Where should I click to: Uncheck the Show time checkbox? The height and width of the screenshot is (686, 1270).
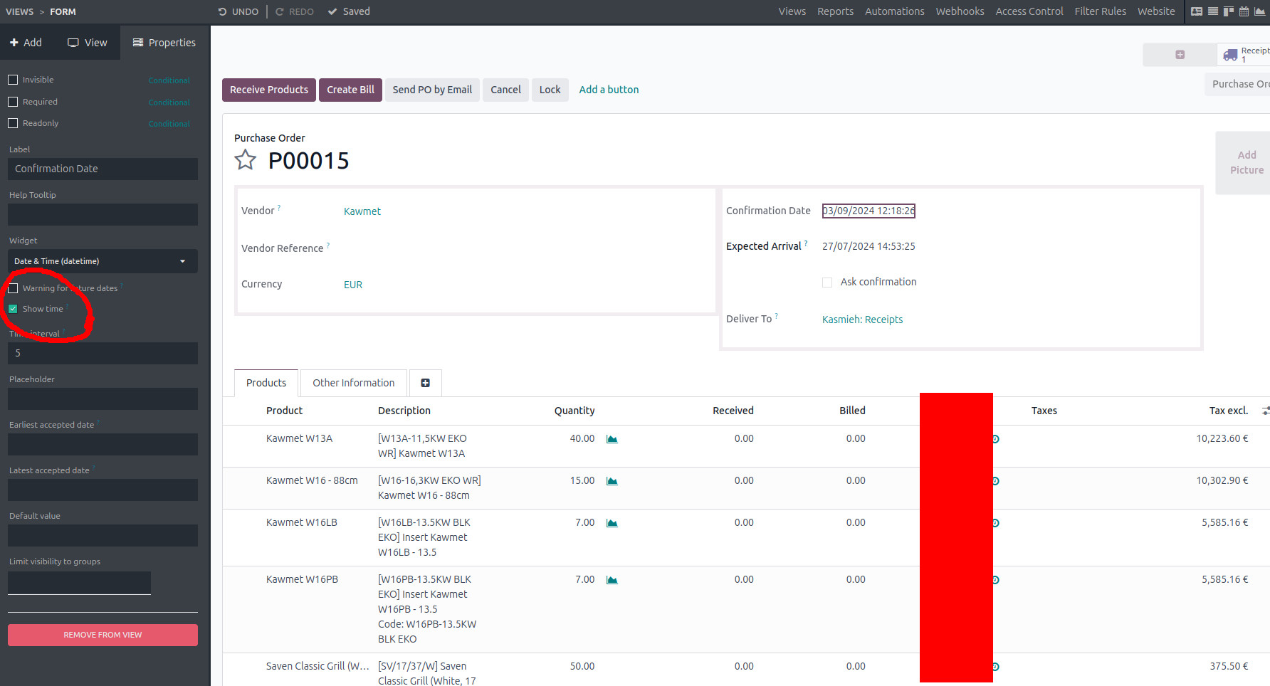point(13,309)
